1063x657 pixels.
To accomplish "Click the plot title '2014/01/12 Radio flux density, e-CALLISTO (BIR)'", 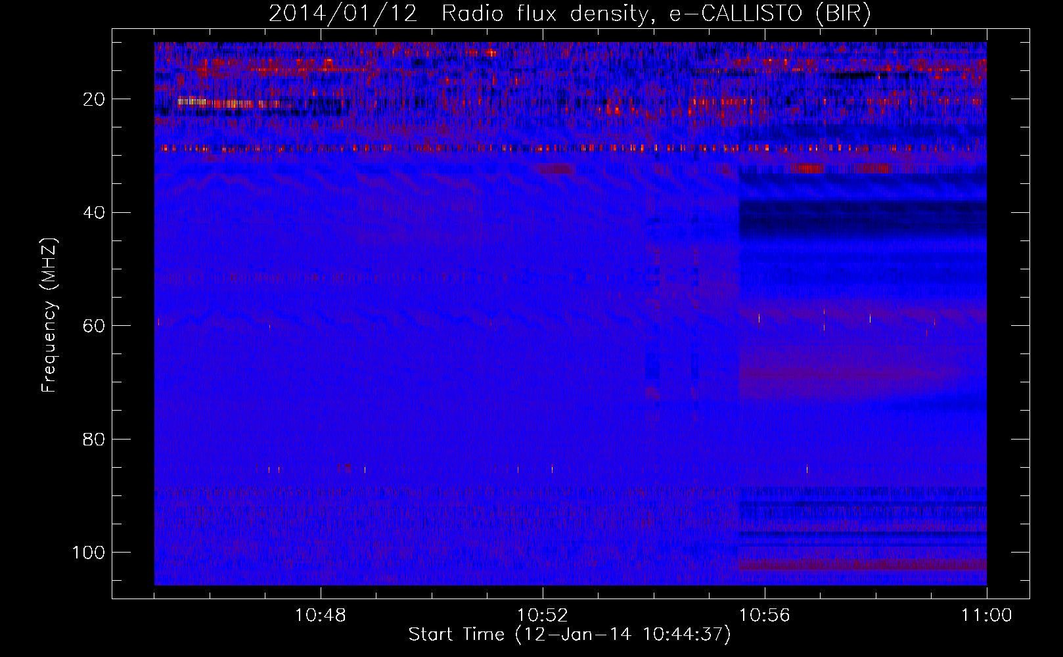I will point(570,13).
